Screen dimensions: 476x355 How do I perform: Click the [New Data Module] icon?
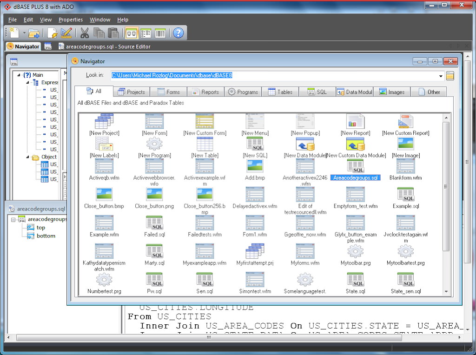[x=305, y=144]
